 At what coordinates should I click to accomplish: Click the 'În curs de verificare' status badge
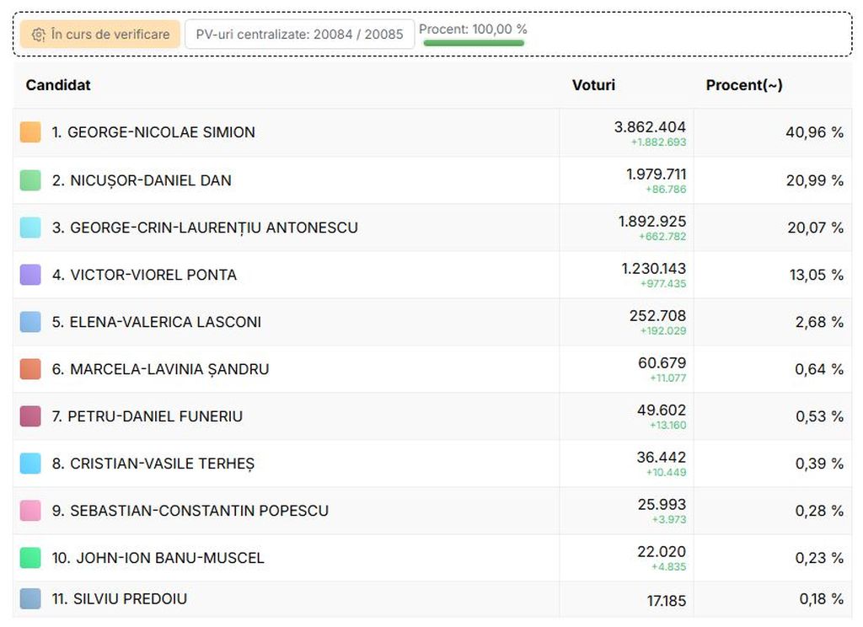tap(100, 35)
